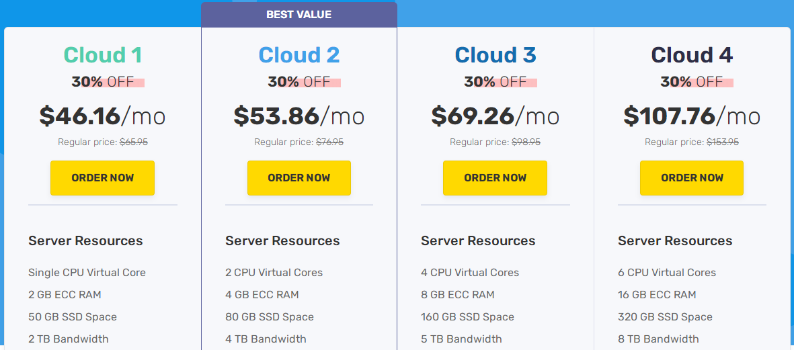Order the Cloud 2 best value plan

coord(299,178)
